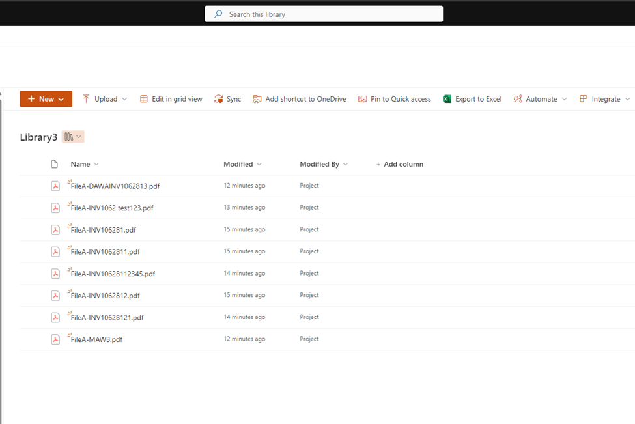Image resolution: width=635 pixels, height=424 pixels.
Task: Click PDF icon for FileA-INV1062 test123.pdf
Action: point(55,208)
